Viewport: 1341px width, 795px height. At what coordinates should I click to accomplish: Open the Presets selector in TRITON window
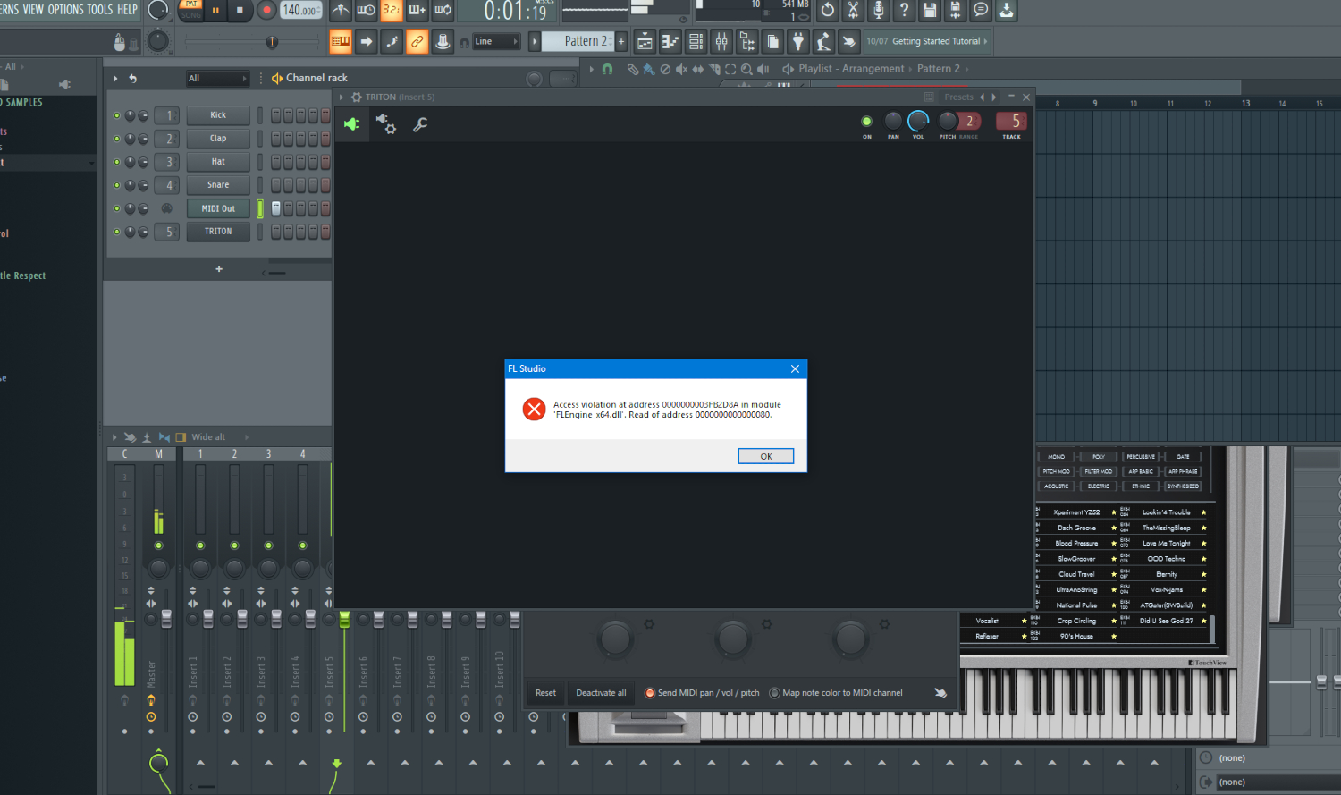click(x=958, y=97)
